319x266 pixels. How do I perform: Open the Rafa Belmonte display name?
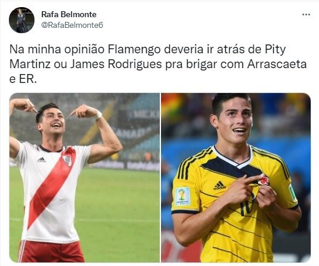coord(69,14)
